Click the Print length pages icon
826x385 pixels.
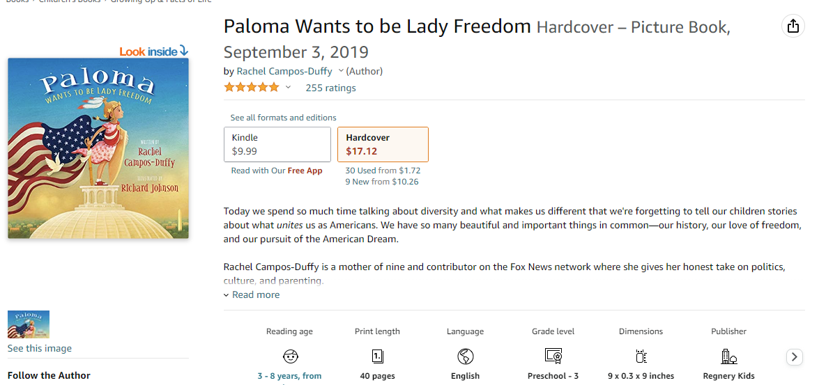[x=378, y=356]
